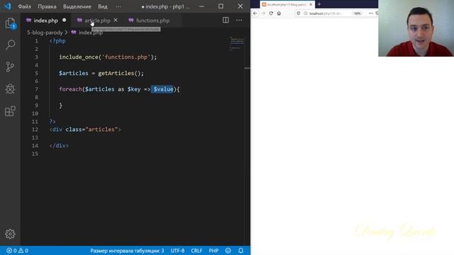454x255 pixels.
Task: Click the closing </div> tag
Action: [59, 145]
